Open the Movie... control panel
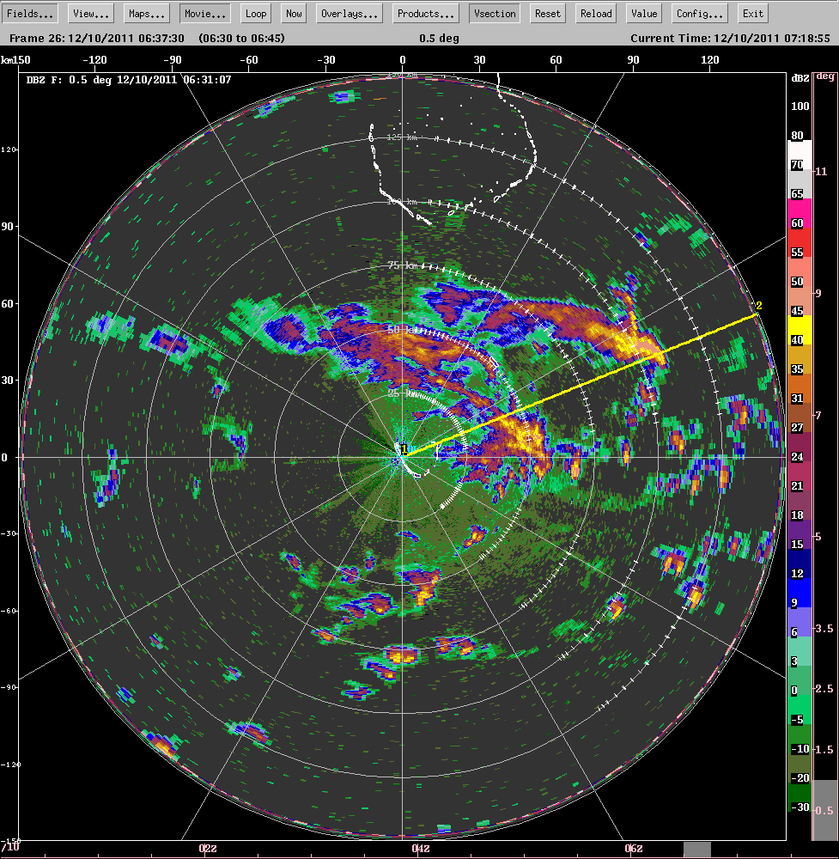Viewport: 839px width, 859px height. 205,14
